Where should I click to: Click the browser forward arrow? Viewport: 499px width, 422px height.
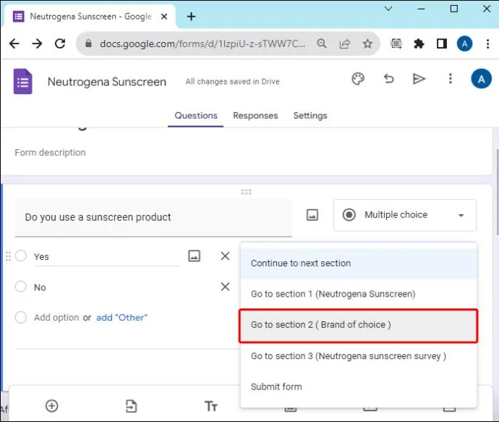click(37, 43)
